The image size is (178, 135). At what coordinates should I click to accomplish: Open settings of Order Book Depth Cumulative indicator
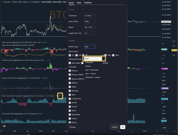60,96
